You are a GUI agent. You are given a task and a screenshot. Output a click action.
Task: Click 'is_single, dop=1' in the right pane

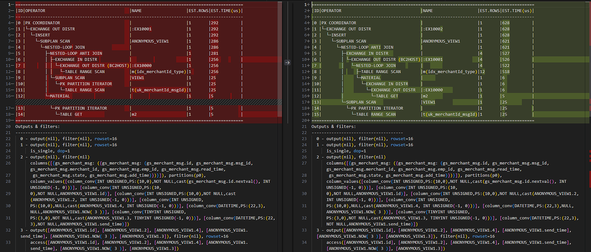[346, 151]
